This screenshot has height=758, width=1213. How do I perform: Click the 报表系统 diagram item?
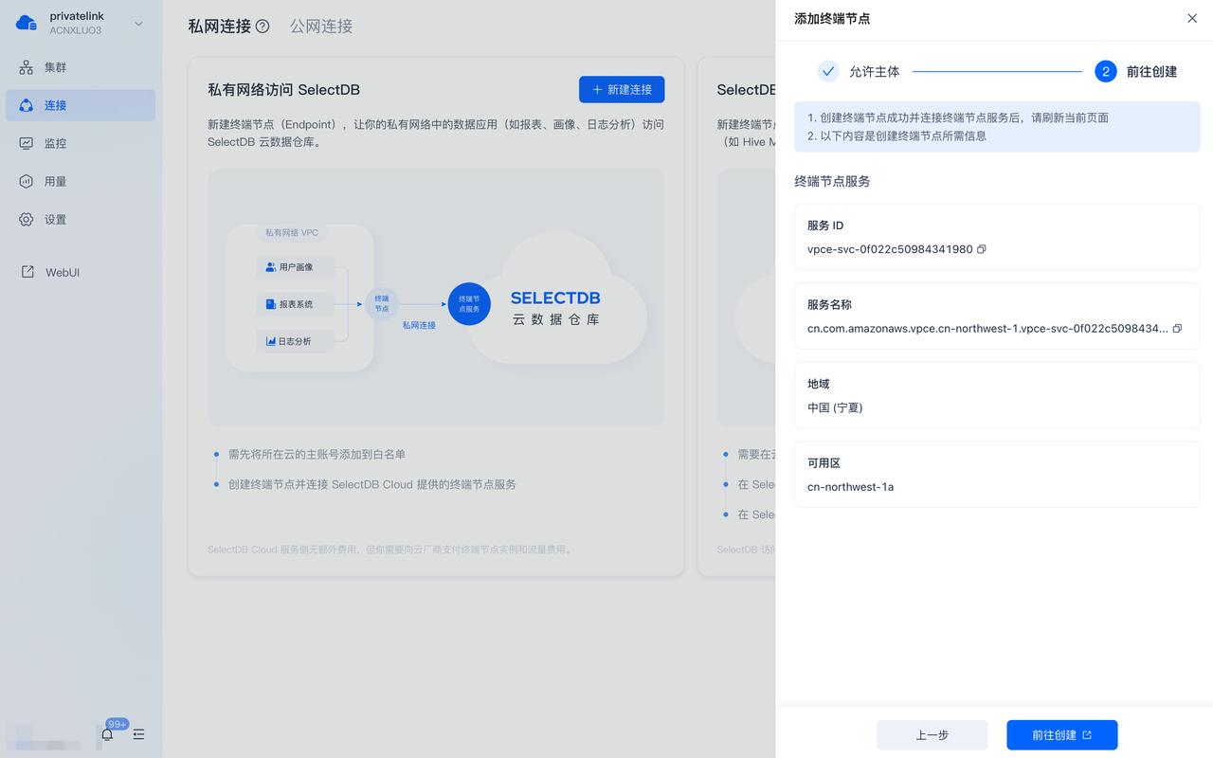[295, 304]
